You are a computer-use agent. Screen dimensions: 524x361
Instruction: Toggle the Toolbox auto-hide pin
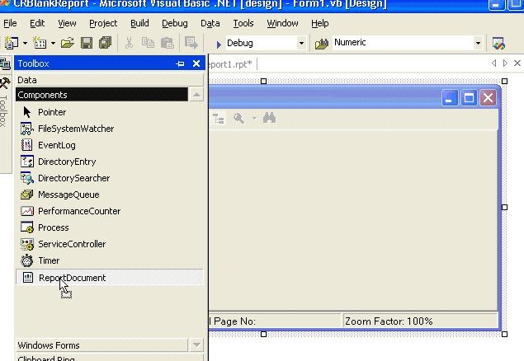(x=180, y=63)
